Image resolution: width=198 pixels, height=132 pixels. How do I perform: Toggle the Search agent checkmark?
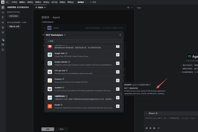(44, 28)
